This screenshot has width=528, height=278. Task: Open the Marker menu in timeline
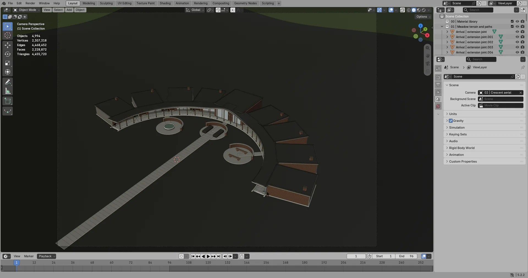[x=29, y=256]
